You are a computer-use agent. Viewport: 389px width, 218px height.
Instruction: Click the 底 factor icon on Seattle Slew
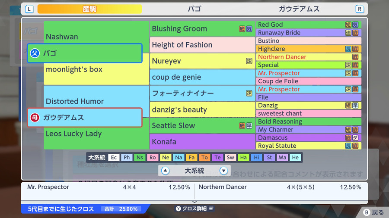click(242, 125)
